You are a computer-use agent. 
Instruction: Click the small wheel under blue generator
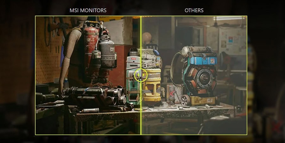pos(186,100)
